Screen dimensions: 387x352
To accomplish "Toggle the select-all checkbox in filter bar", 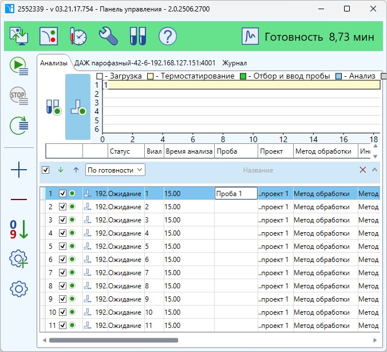I will click(x=46, y=170).
